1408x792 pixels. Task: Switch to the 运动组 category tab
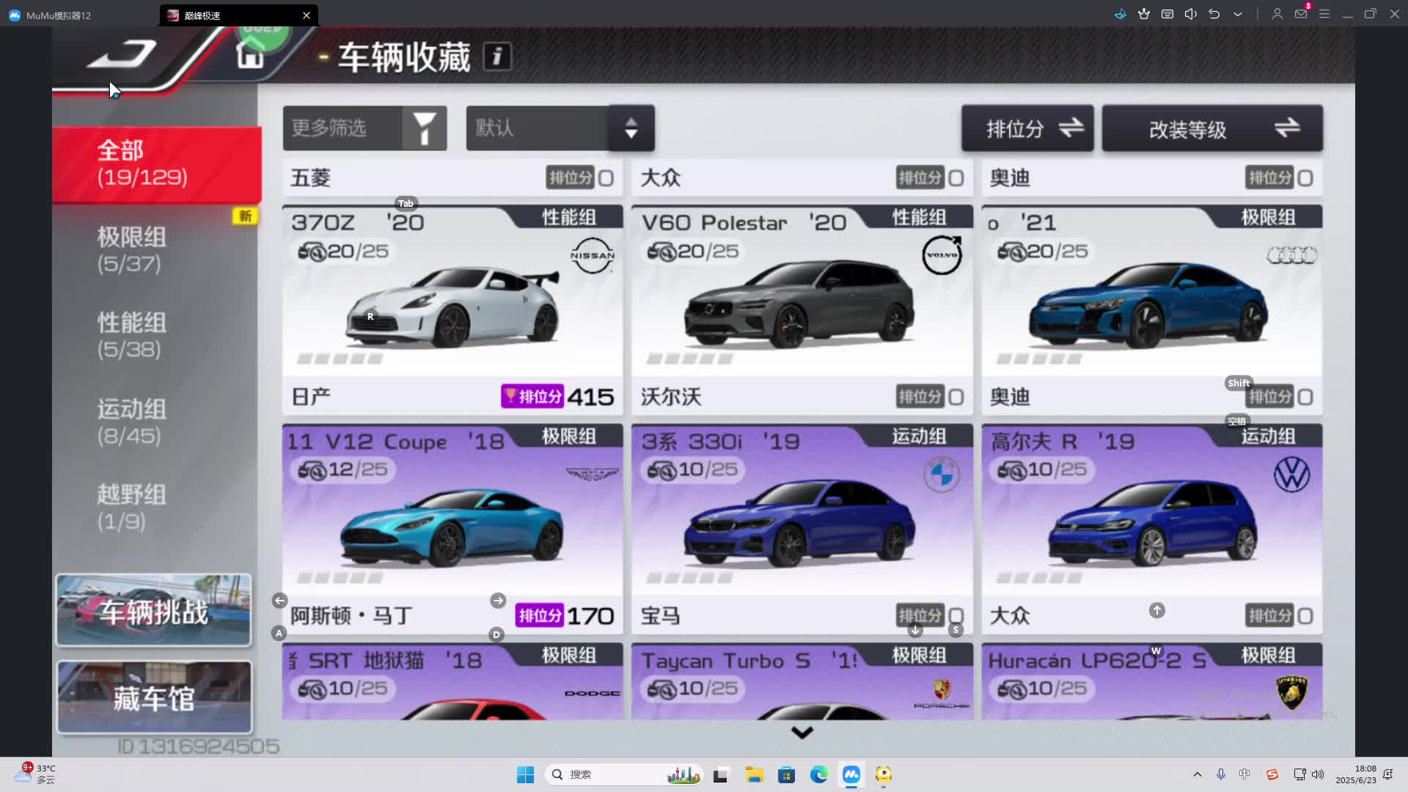132,422
